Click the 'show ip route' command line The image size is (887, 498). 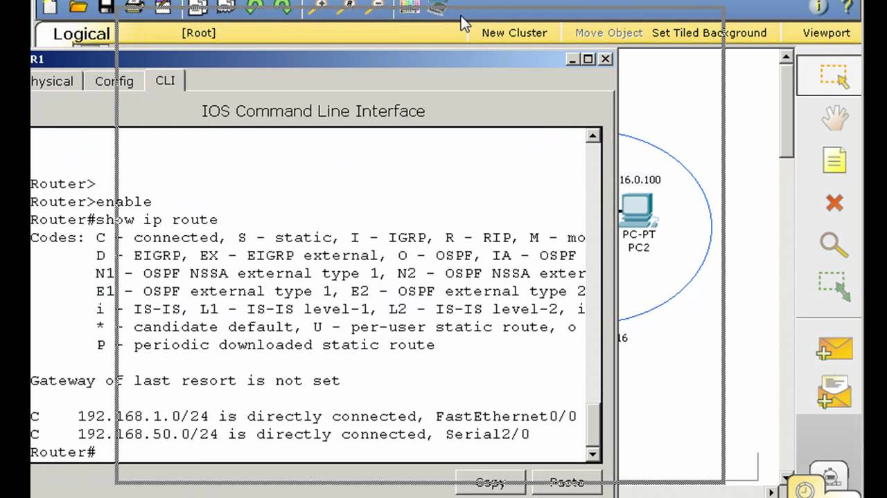[x=124, y=220]
